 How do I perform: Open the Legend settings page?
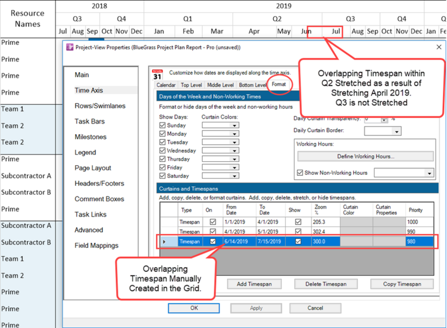tap(85, 152)
